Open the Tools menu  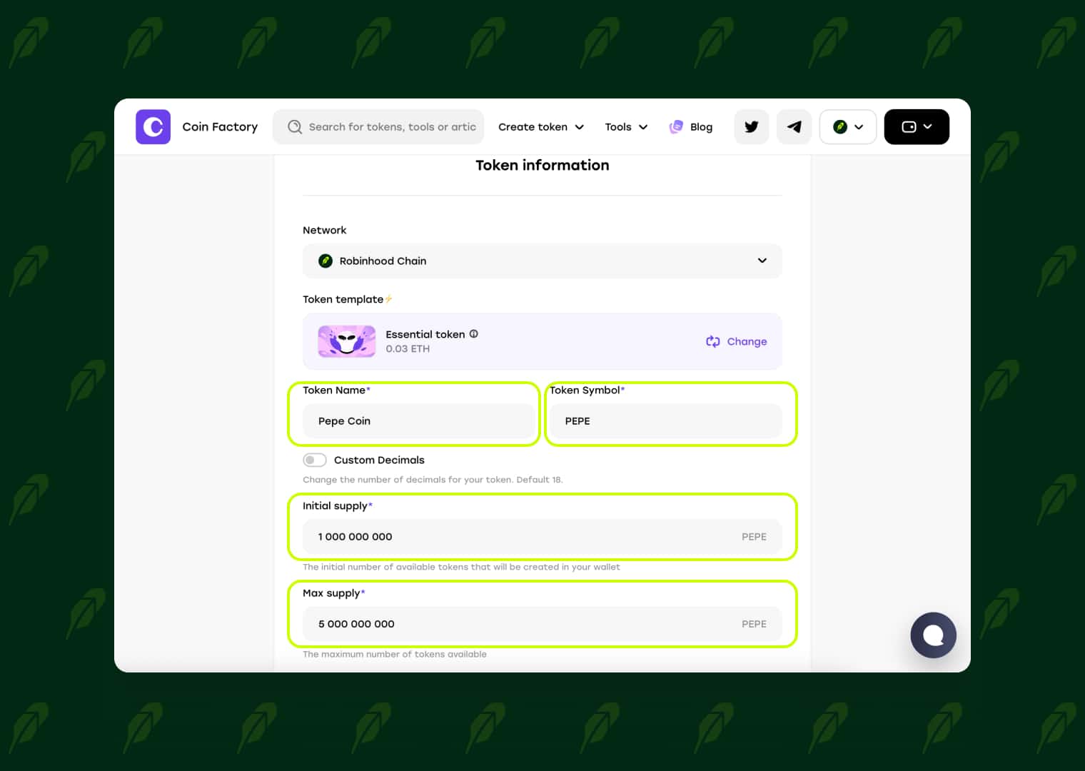point(626,127)
